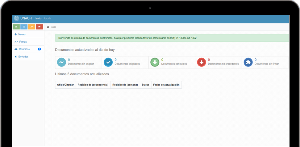Click the Documentos asignados checkmark icon
300x147 pixels.
(108, 62)
